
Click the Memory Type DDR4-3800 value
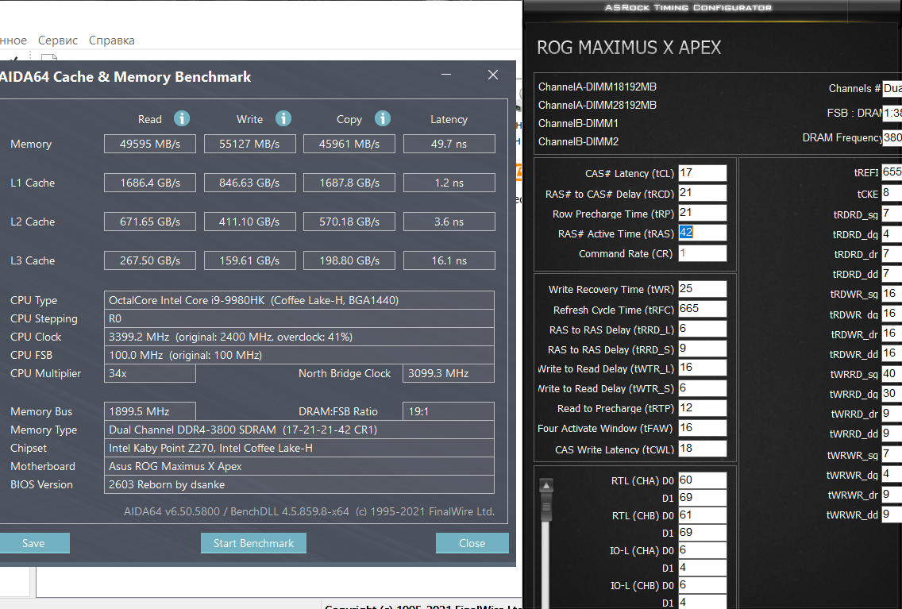tap(299, 430)
